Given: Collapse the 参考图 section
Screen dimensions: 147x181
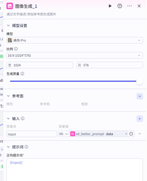Looking at the screenshot, I should [x=8, y=96].
